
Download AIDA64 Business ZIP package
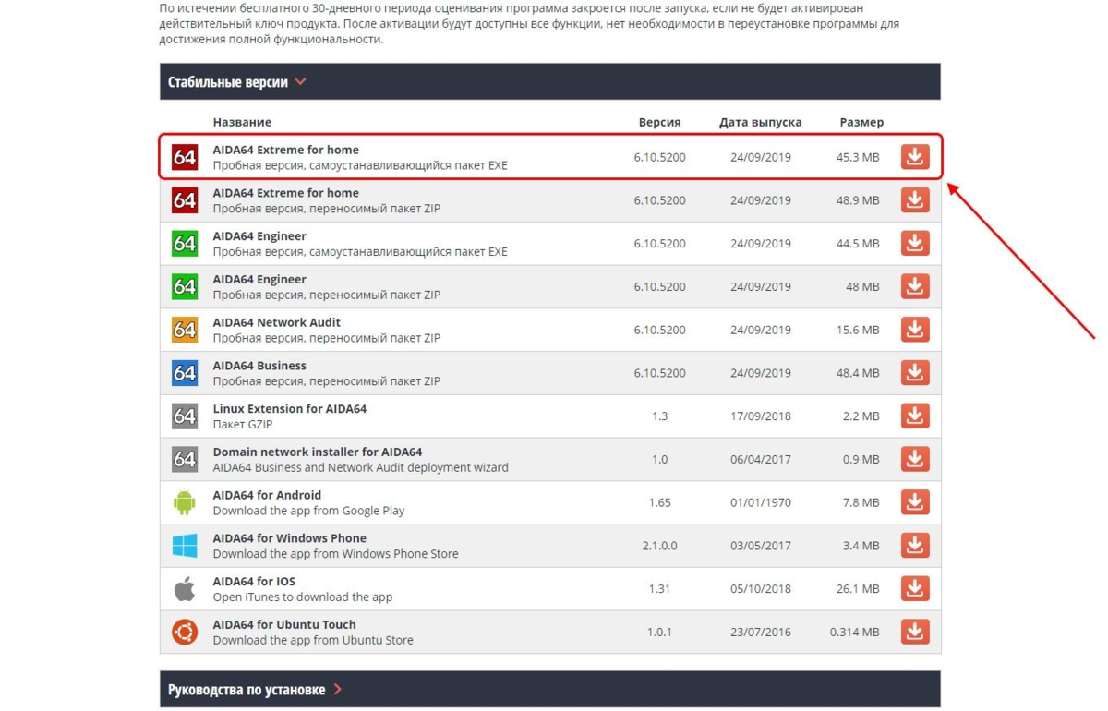[914, 373]
